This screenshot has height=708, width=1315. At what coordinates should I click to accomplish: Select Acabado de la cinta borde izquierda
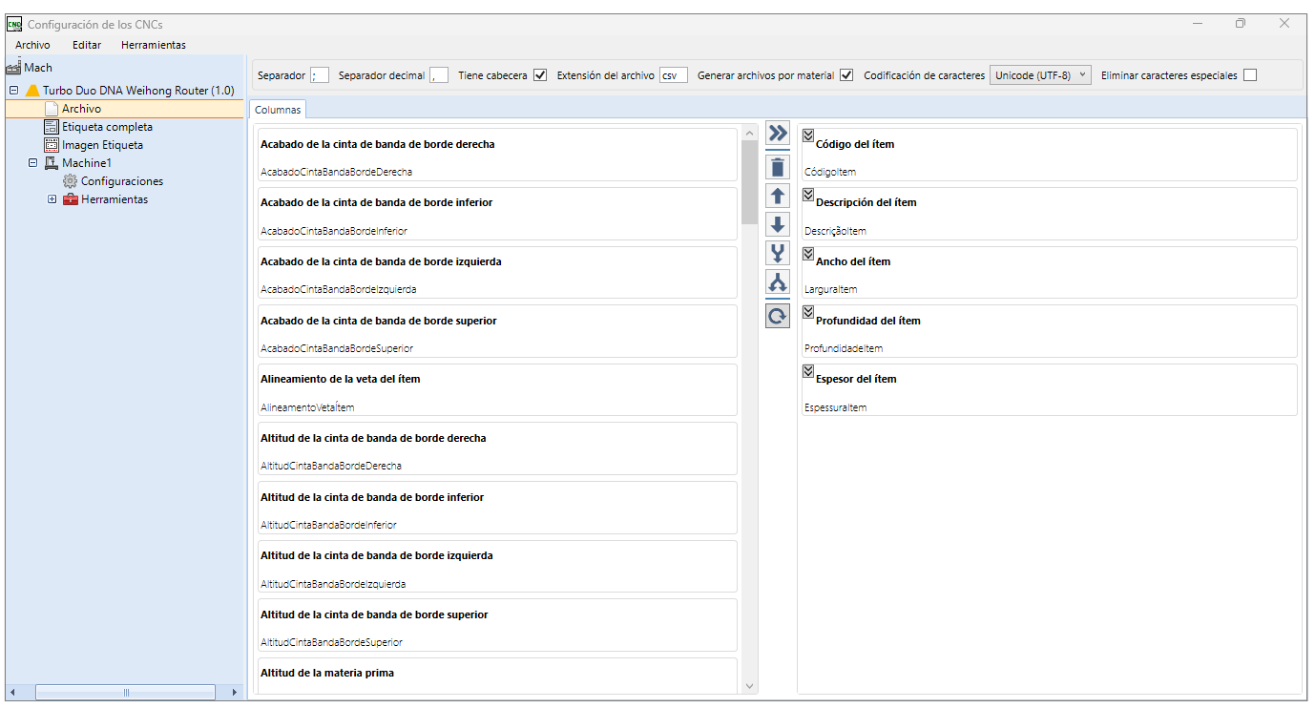pos(497,273)
